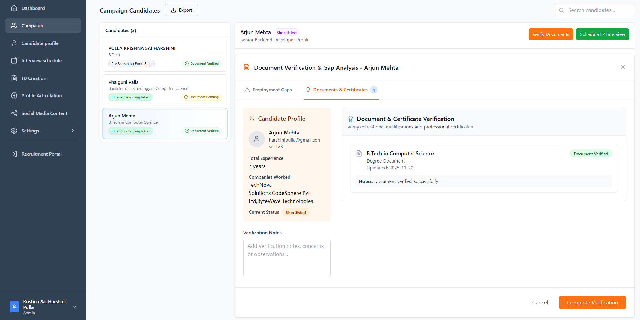Switch to the Employment Gaps tab
The width and height of the screenshot is (640, 320).
tap(268, 90)
